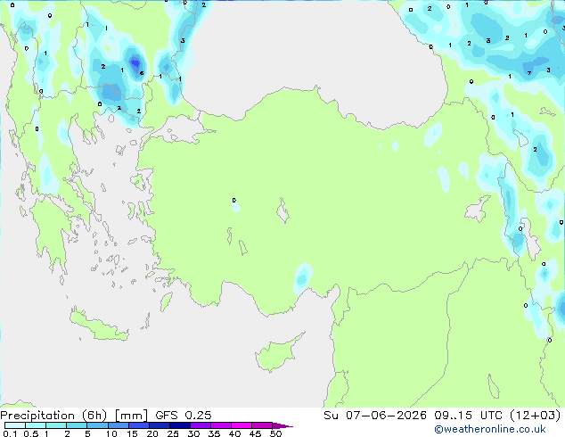The image size is (565, 437).
Task: Click the purple over-50 arrow at legend end
Action: 282,425
